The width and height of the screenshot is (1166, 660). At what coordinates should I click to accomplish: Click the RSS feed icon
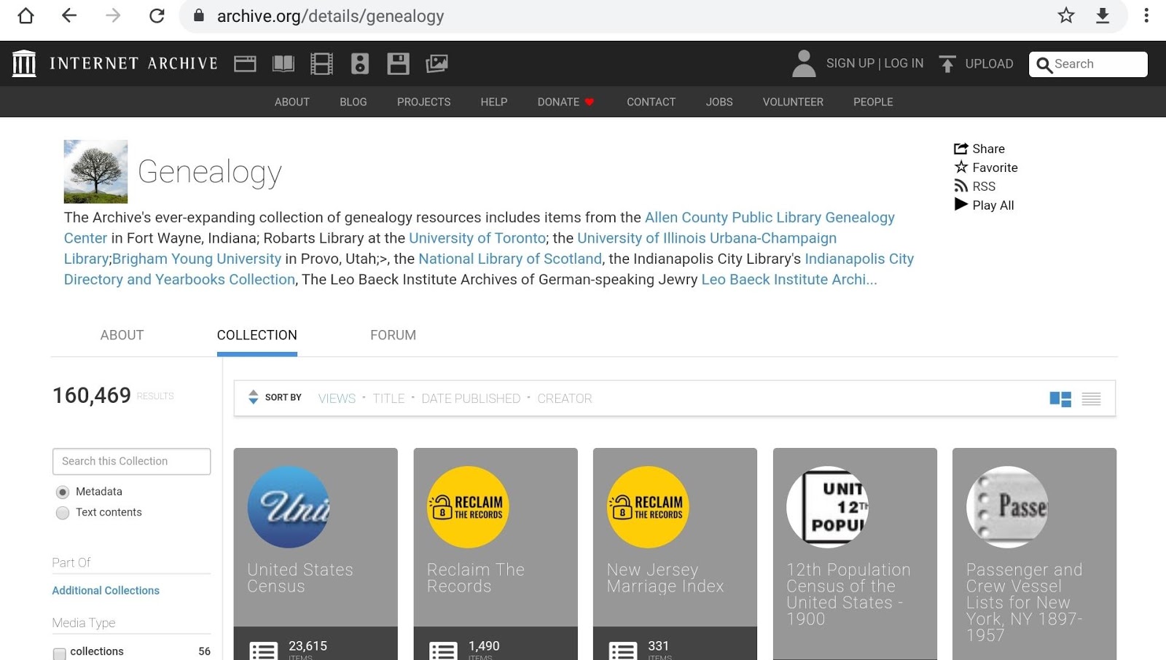pos(961,186)
